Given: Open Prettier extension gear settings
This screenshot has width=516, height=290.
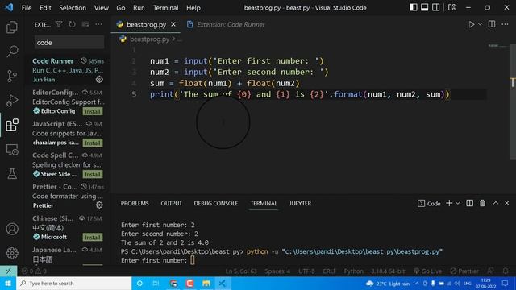Looking at the screenshot, I should [x=99, y=205].
